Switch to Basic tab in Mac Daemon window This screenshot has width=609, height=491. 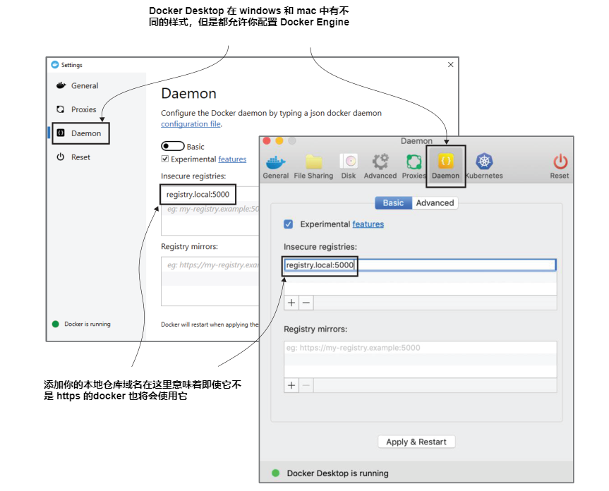(x=393, y=202)
